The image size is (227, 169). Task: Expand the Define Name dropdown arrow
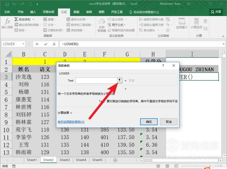126,20
